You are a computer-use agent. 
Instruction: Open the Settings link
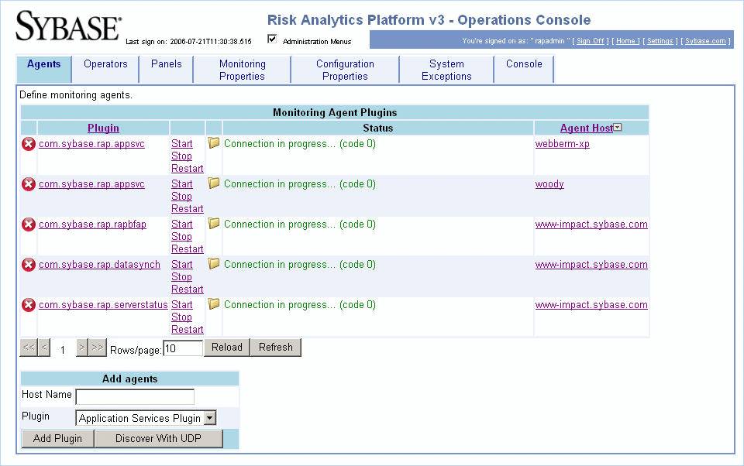click(x=660, y=41)
